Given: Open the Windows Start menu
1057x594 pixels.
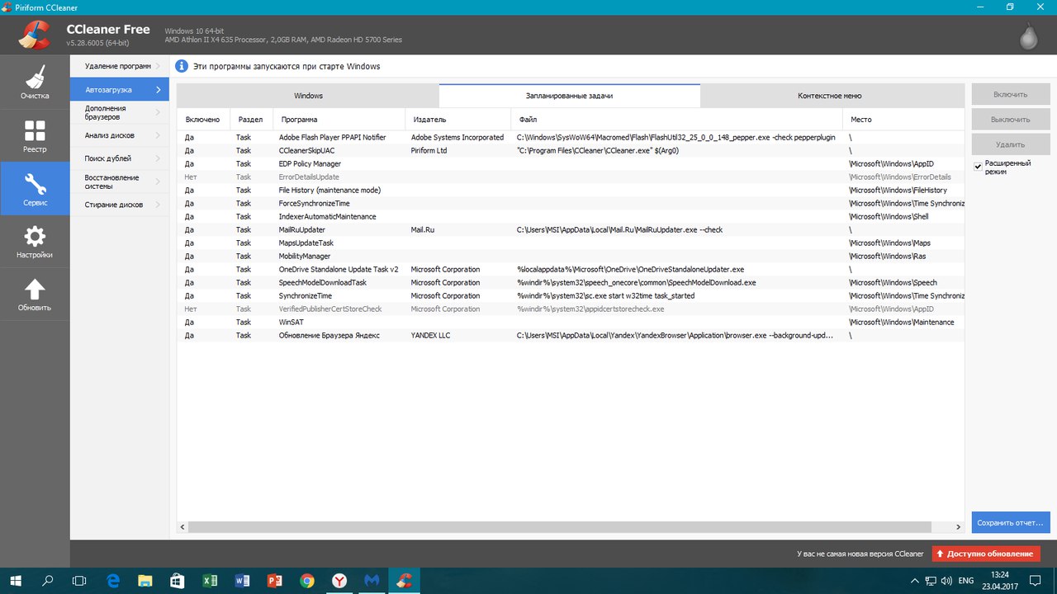Looking at the screenshot, I should pos(15,581).
